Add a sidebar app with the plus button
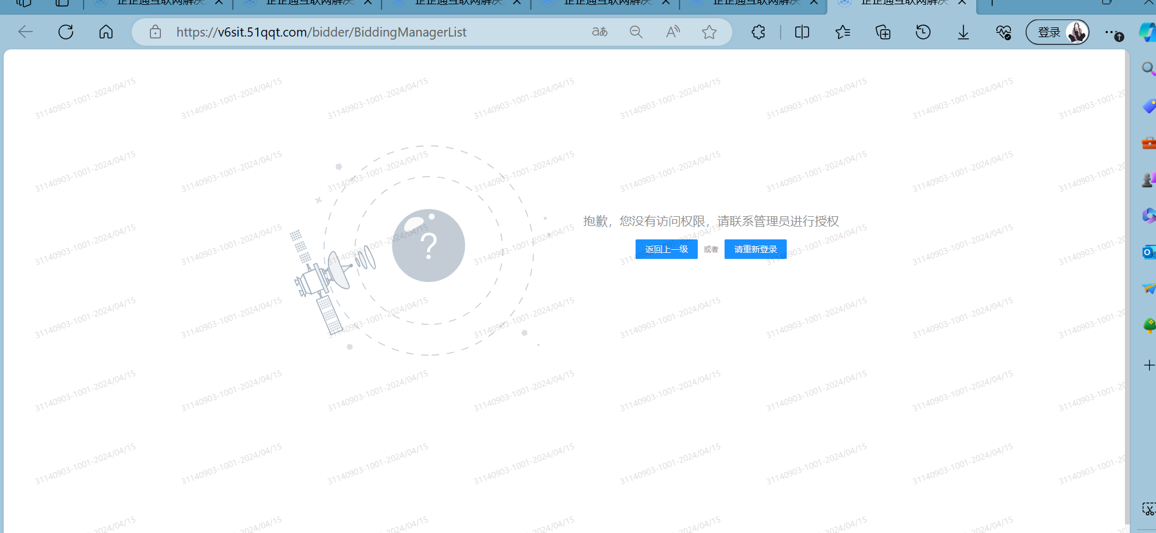This screenshot has width=1156, height=533. point(1149,365)
